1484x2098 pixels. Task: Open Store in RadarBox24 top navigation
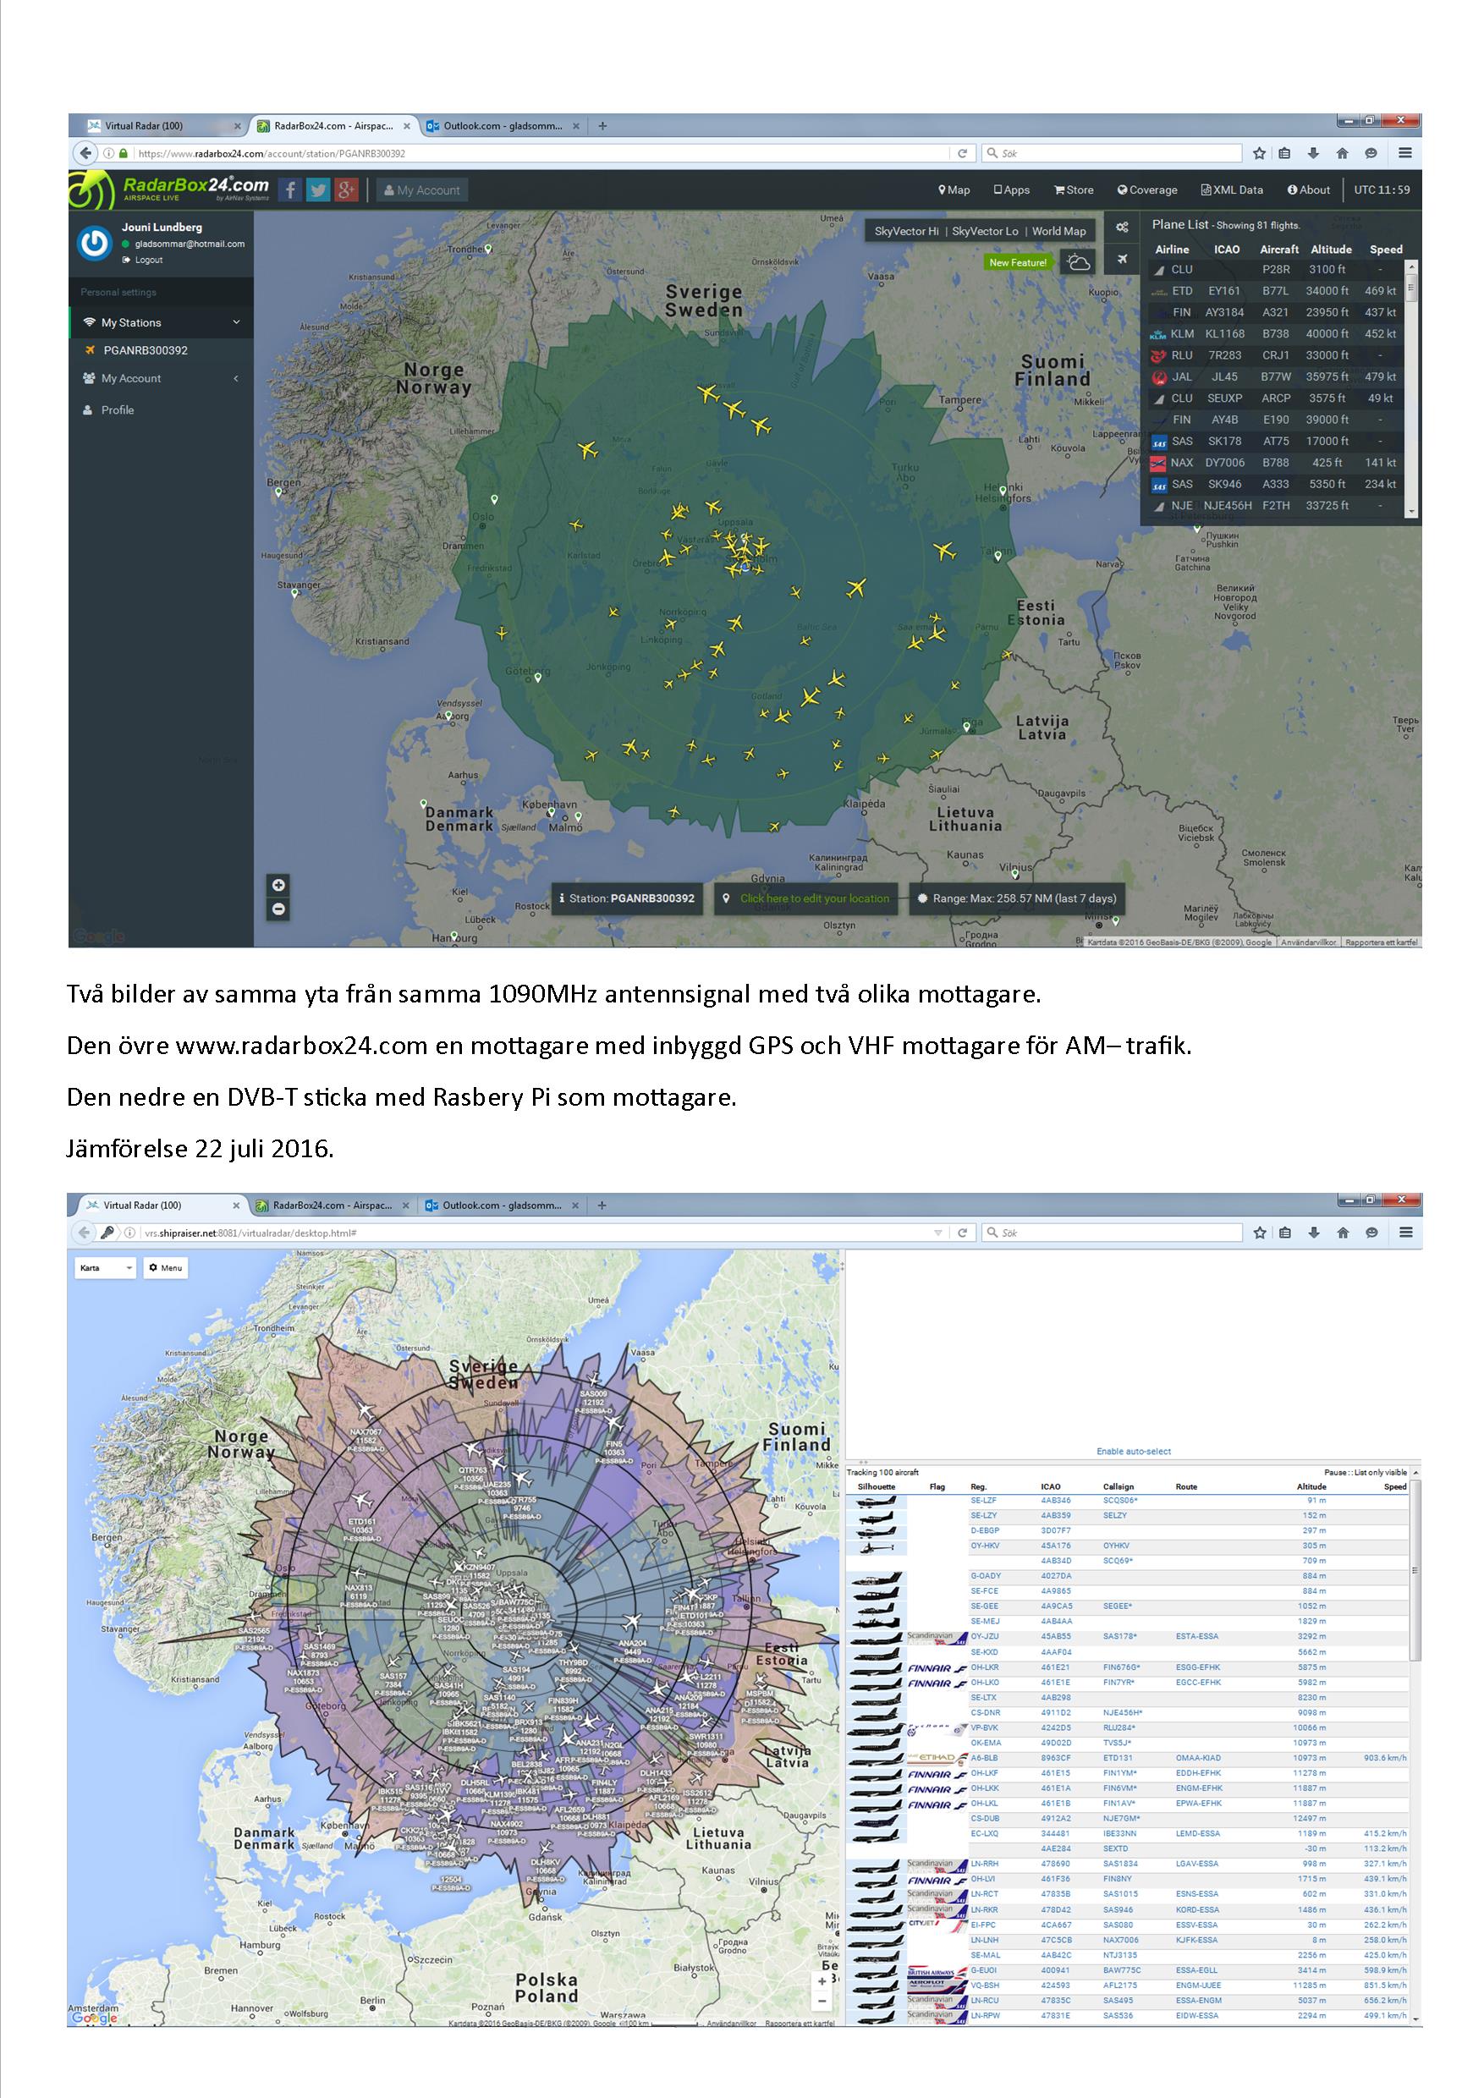[x=1074, y=190]
